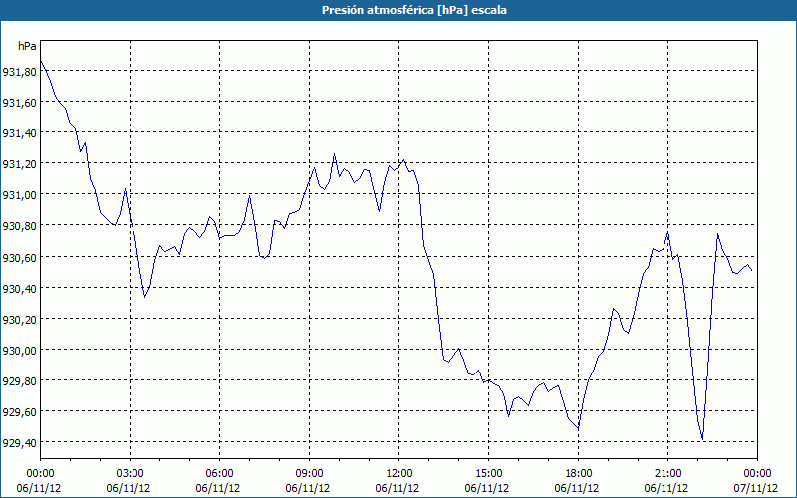Click the 03:00 time axis label
The image size is (797, 498).
pos(131,474)
